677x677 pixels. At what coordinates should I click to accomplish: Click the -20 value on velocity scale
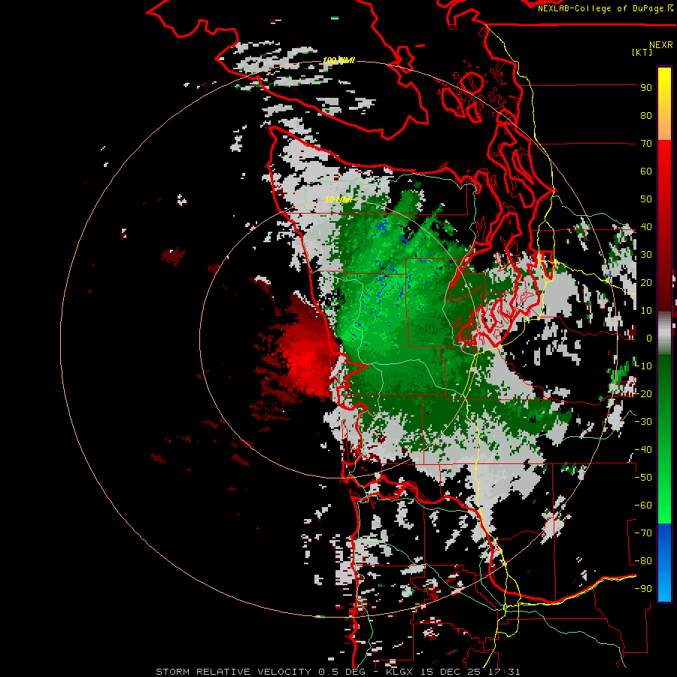(x=643, y=394)
